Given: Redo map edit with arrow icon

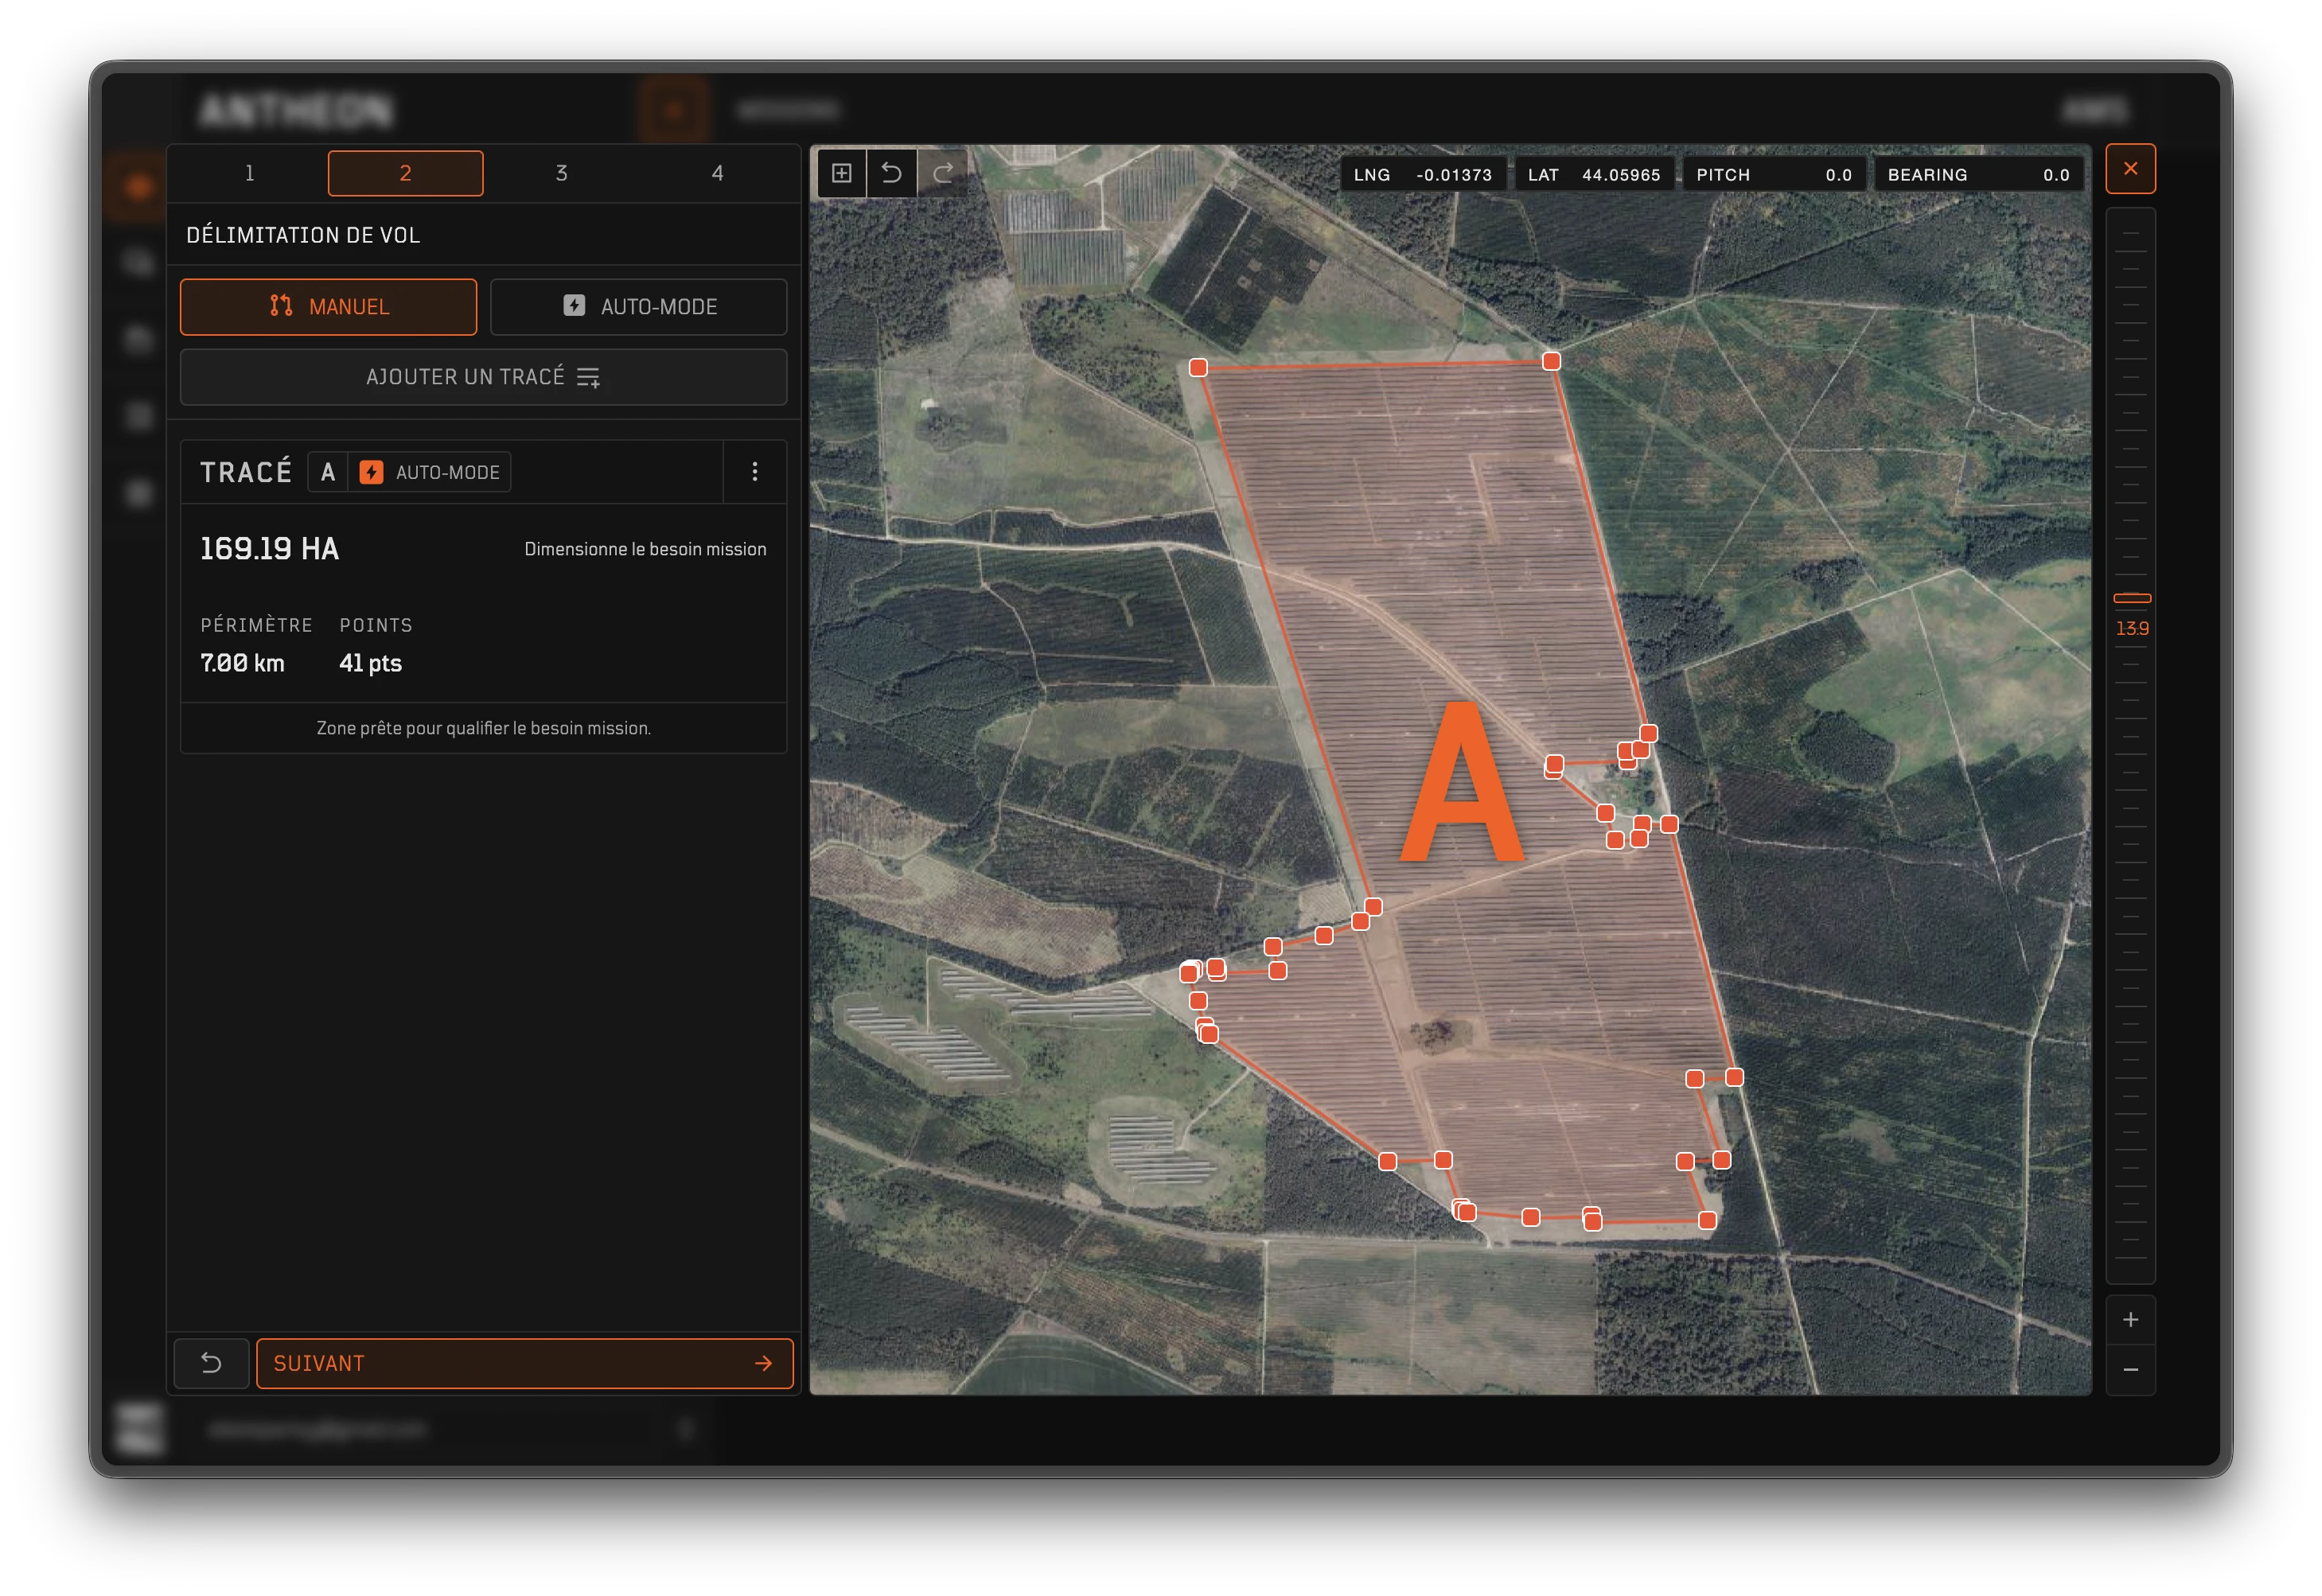Looking at the screenshot, I should (942, 173).
